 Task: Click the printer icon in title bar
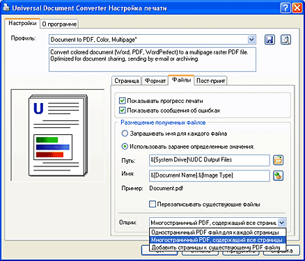(x=6, y=8)
